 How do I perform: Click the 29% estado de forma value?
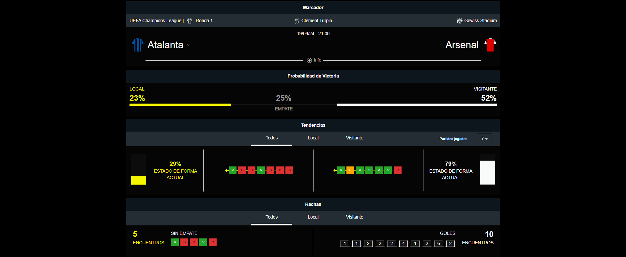point(175,164)
